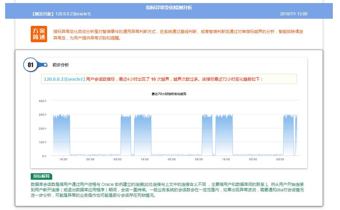Click the 2018/7/1 13:00 timestamp in header
The height and width of the screenshot is (210, 340).
293,14
